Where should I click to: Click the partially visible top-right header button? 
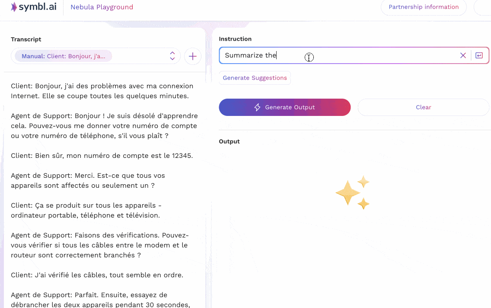pos(483,7)
